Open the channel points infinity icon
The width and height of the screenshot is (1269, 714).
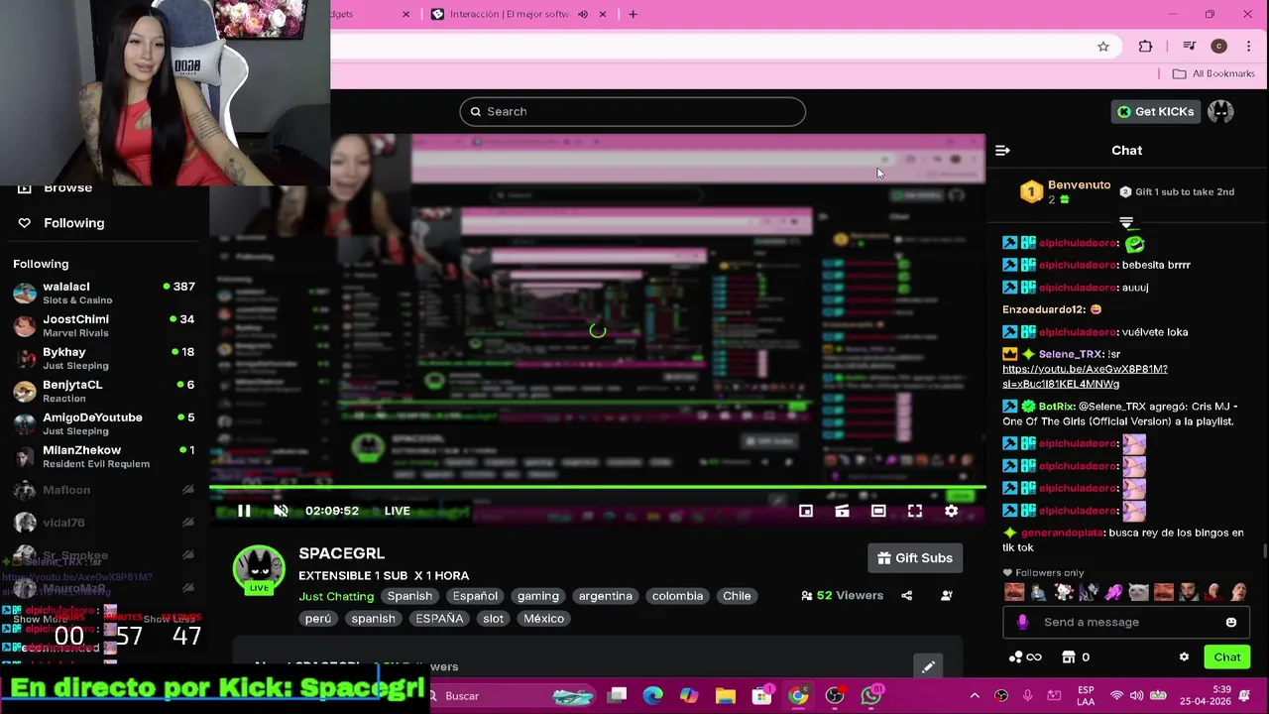pyautogui.click(x=1025, y=657)
